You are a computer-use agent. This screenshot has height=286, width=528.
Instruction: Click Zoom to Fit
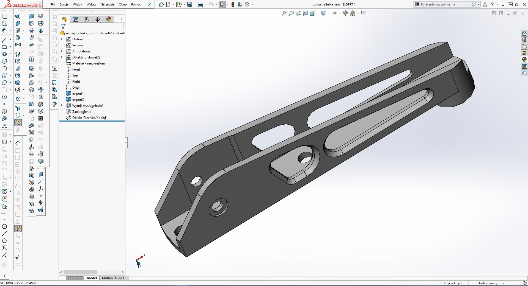(x=284, y=13)
